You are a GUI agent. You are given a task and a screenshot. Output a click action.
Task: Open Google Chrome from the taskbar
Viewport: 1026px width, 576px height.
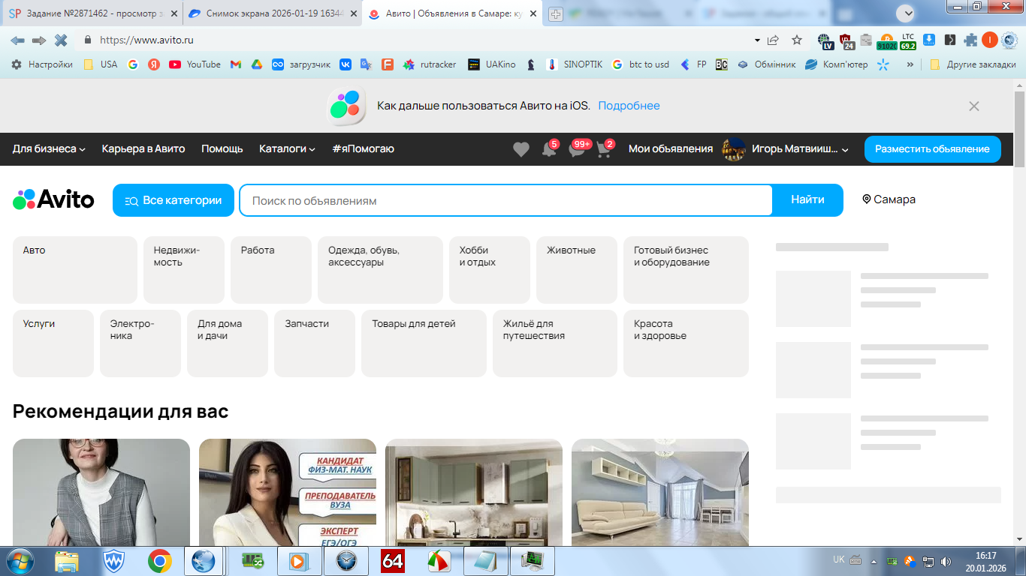159,561
